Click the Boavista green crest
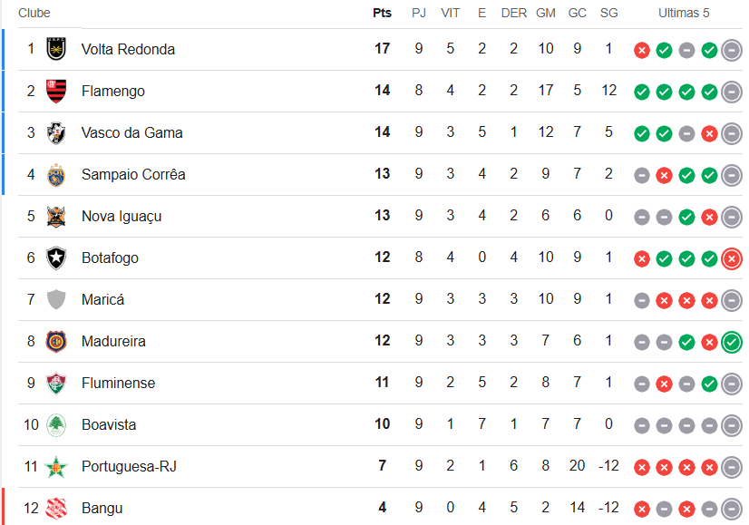Viewport: 749px width, 525px height. [56, 424]
